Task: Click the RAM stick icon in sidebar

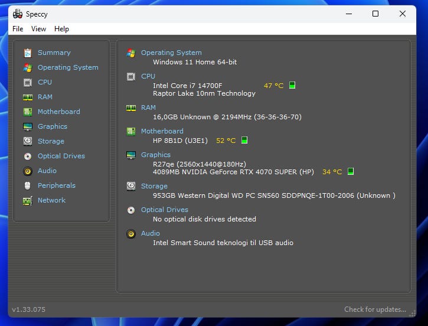Action: click(x=28, y=97)
